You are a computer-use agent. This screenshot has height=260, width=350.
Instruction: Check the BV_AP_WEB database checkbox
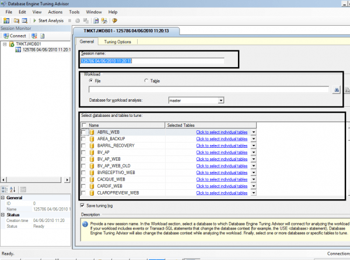pyautogui.click(x=83, y=159)
